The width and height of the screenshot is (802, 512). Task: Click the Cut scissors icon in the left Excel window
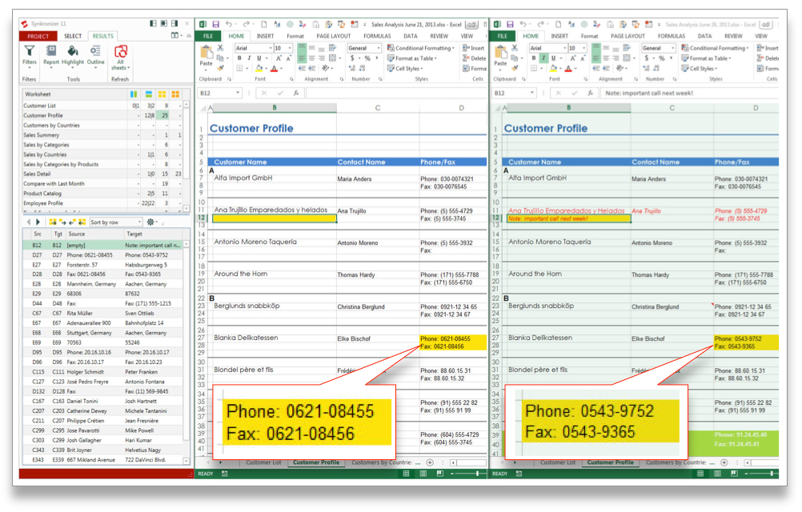point(220,47)
